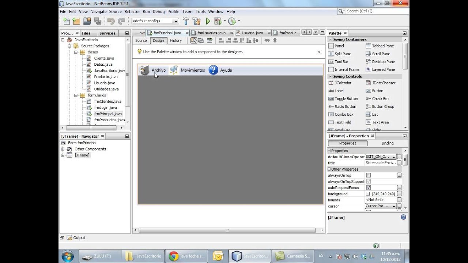Open the Tools menu
Viewport: 468px width, 263px height.
coord(200,12)
